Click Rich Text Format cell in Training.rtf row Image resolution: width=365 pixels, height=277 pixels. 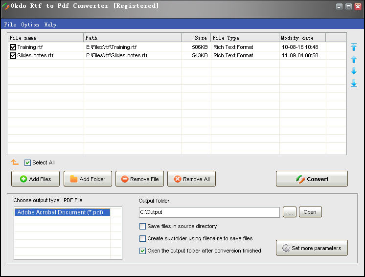click(x=233, y=47)
